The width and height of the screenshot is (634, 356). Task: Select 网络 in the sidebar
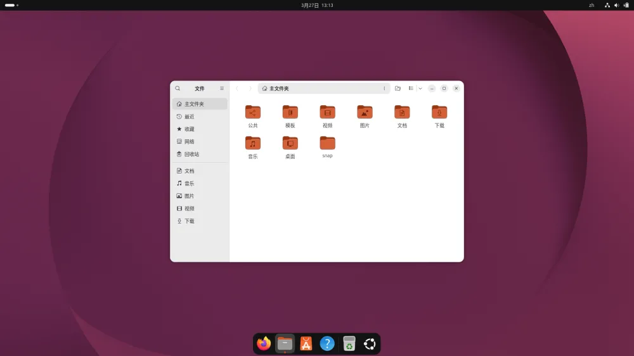point(200,141)
